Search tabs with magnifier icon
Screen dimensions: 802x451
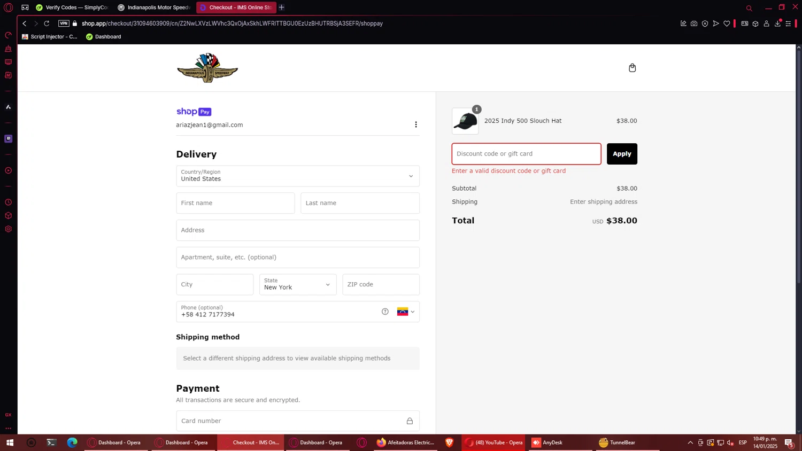pos(749,8)
